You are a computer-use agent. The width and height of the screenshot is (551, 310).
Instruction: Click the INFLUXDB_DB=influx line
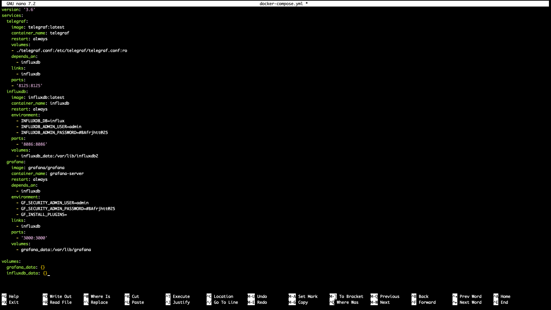tap(40, 121)
